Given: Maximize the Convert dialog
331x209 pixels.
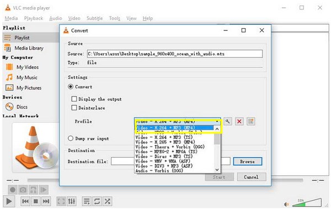Looking at the screenshot, I should pyautogui.click(x=243, y=30).
